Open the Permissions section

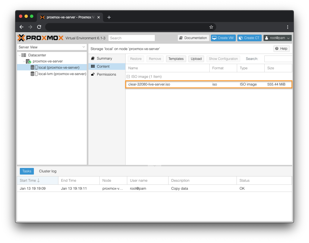[x=107, y=74]
